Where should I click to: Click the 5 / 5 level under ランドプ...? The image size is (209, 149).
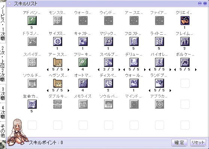pyautogui.click(x=160, y=90)
